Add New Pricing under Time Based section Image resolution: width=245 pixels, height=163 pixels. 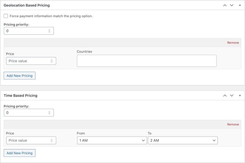pyautogui.click(x=20, y=153)
